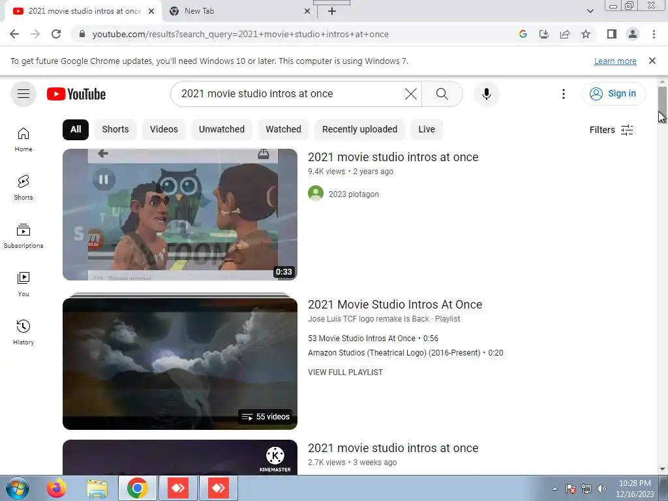Open Chrome profile icon
668x501 pixels.
coord(633,34)
